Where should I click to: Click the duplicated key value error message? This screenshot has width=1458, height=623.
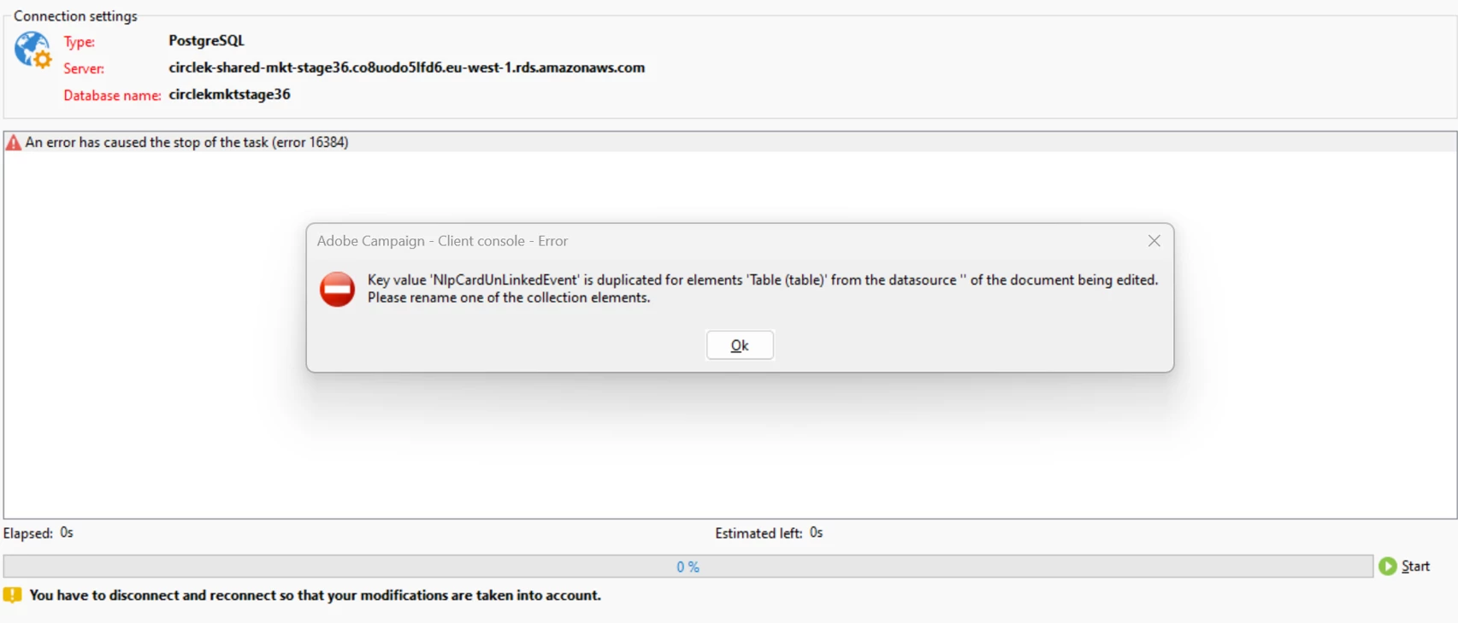coord(763,289)
